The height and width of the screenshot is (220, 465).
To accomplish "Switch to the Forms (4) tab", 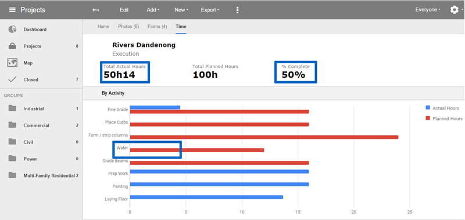I will 157,26.
